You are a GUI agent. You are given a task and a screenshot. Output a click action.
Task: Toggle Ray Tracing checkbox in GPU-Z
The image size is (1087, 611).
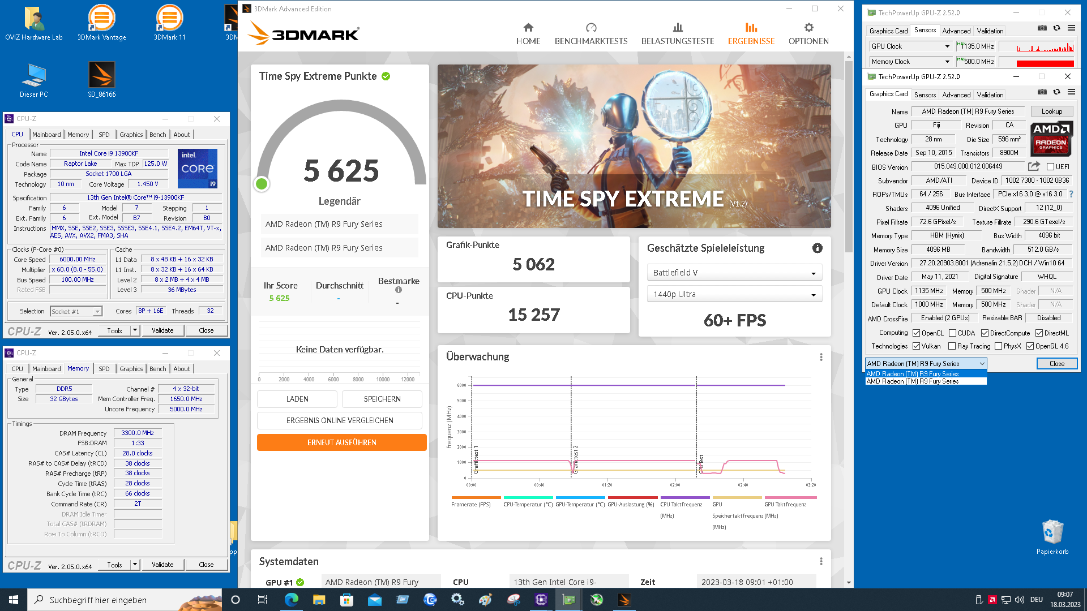952,346
